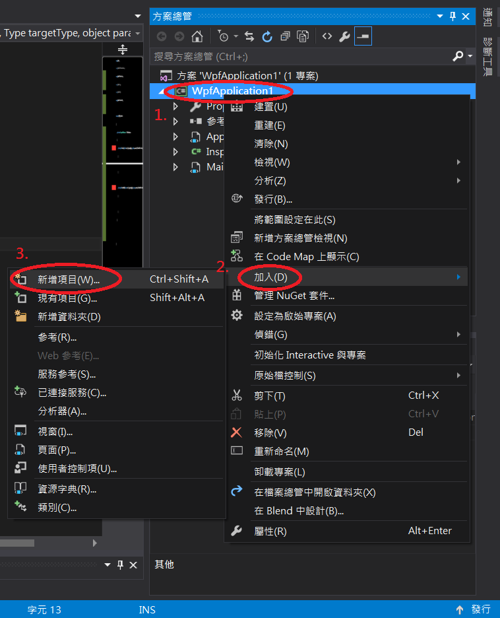Open the search options dropdown arrow
The image size is (500, 618).
point(470,56)
